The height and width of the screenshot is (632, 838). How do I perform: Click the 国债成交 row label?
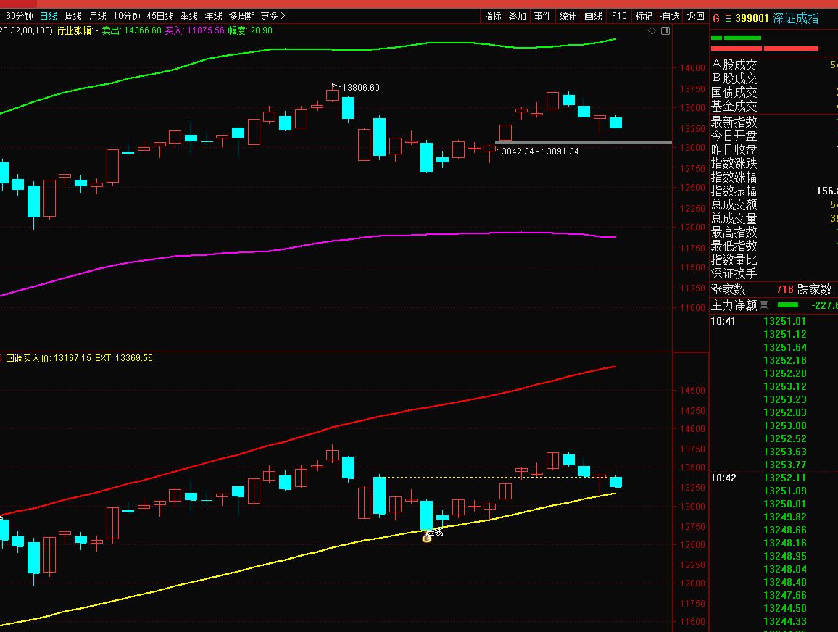[734, 93]
